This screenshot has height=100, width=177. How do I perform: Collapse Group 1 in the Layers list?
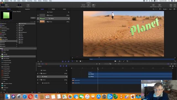tap(46, 15)
